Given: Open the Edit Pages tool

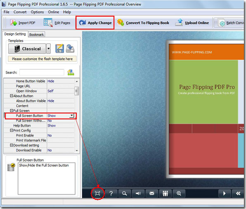Looking at the screenshot, I should [x=57, y=23].
